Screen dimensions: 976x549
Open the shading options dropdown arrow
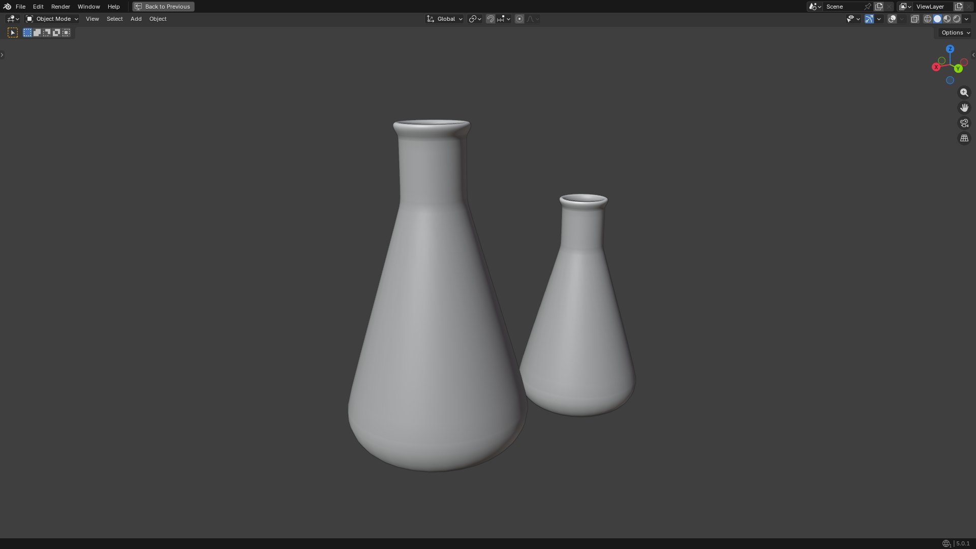(x=967, y=19)
